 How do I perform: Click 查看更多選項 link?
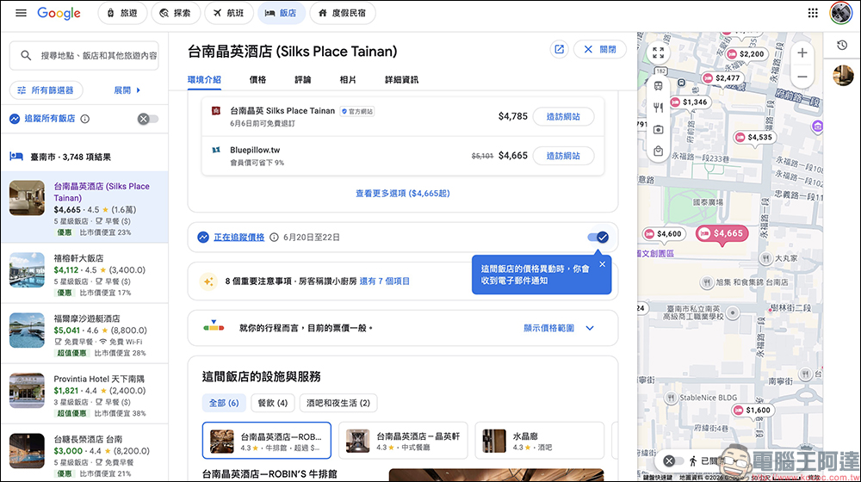click(402, 194)
